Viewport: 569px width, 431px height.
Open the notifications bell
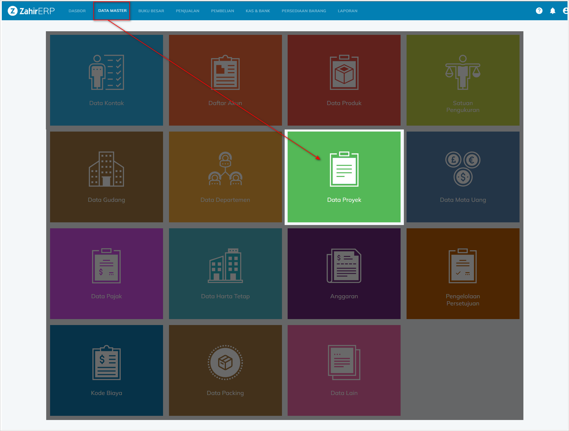[552, 11]
